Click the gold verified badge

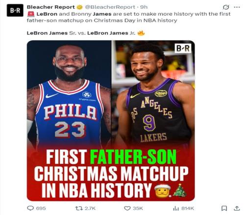click(x=80, y=7)
